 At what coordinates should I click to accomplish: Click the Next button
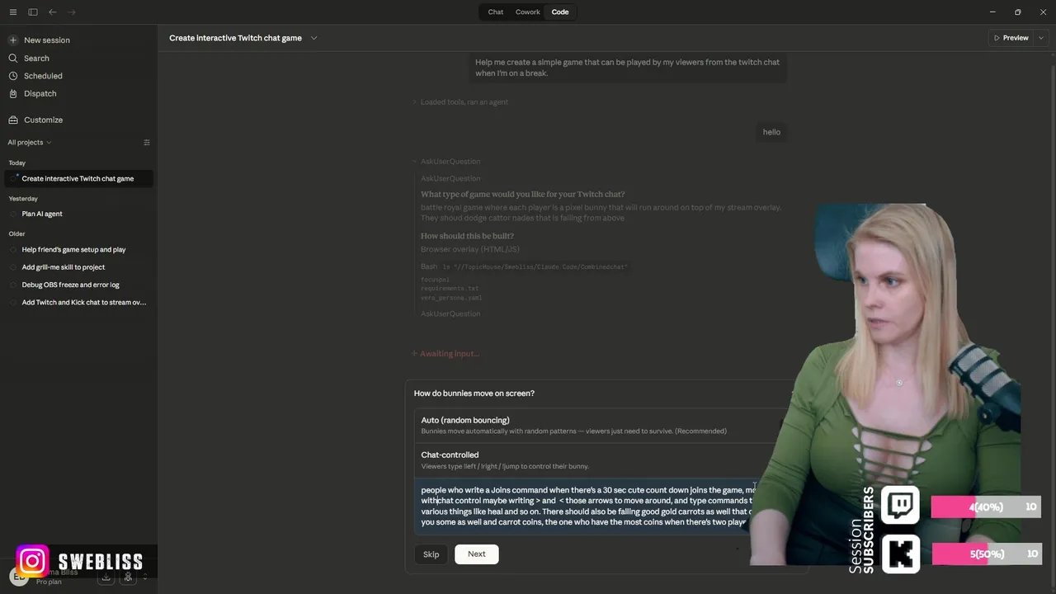pos(477,554)
